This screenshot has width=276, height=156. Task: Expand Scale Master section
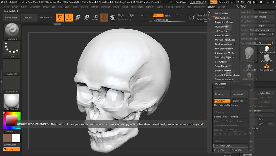point(221,66)
